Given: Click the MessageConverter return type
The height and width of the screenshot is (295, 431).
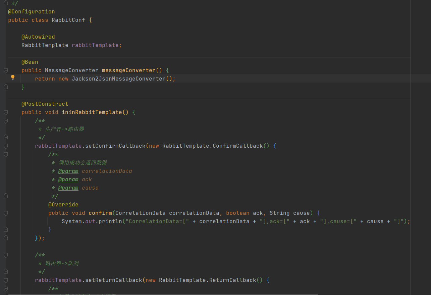Looking at the screenshot, I should point(72,70).
